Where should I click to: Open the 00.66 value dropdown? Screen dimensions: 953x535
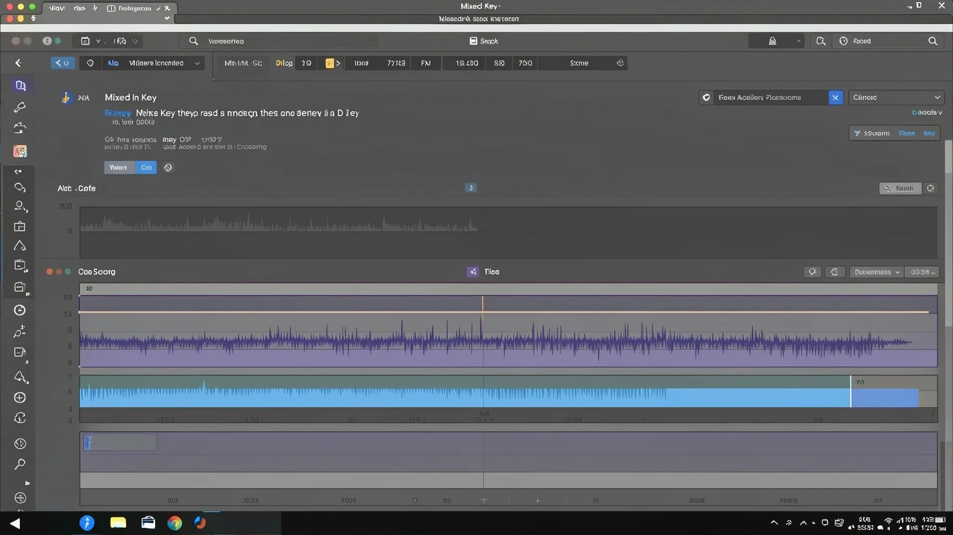922,272
